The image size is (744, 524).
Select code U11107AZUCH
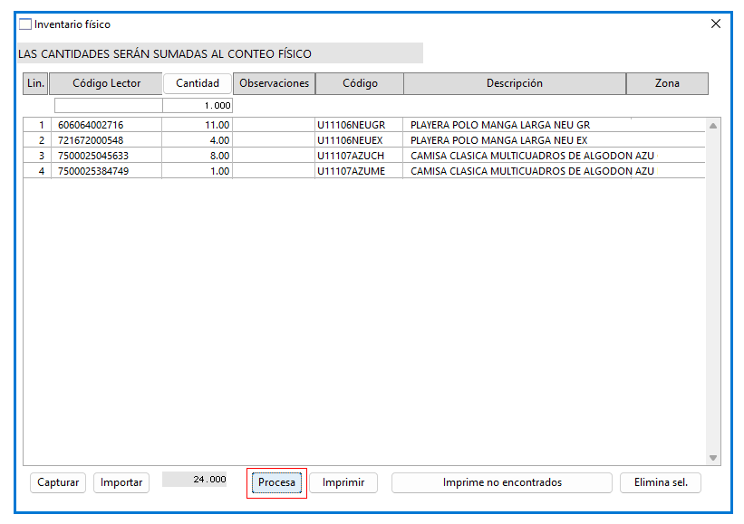coord(351,156)
